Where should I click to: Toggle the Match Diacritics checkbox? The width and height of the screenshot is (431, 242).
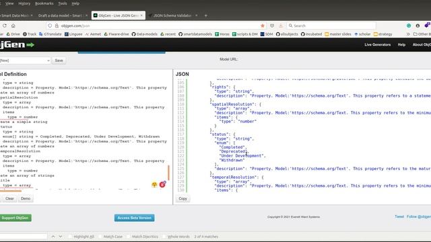[x=129, y=236]
